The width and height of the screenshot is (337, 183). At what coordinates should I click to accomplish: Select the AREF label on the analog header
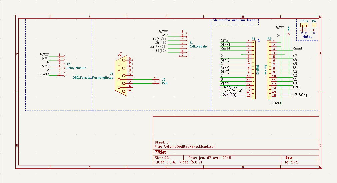[297, 87]
